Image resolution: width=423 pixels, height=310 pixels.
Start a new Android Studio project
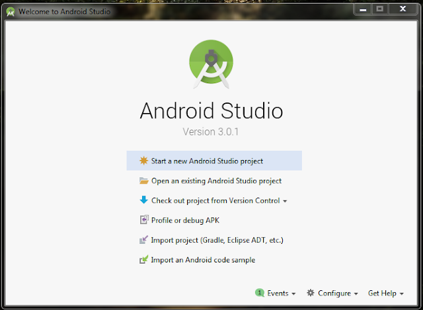coord(214,161)
